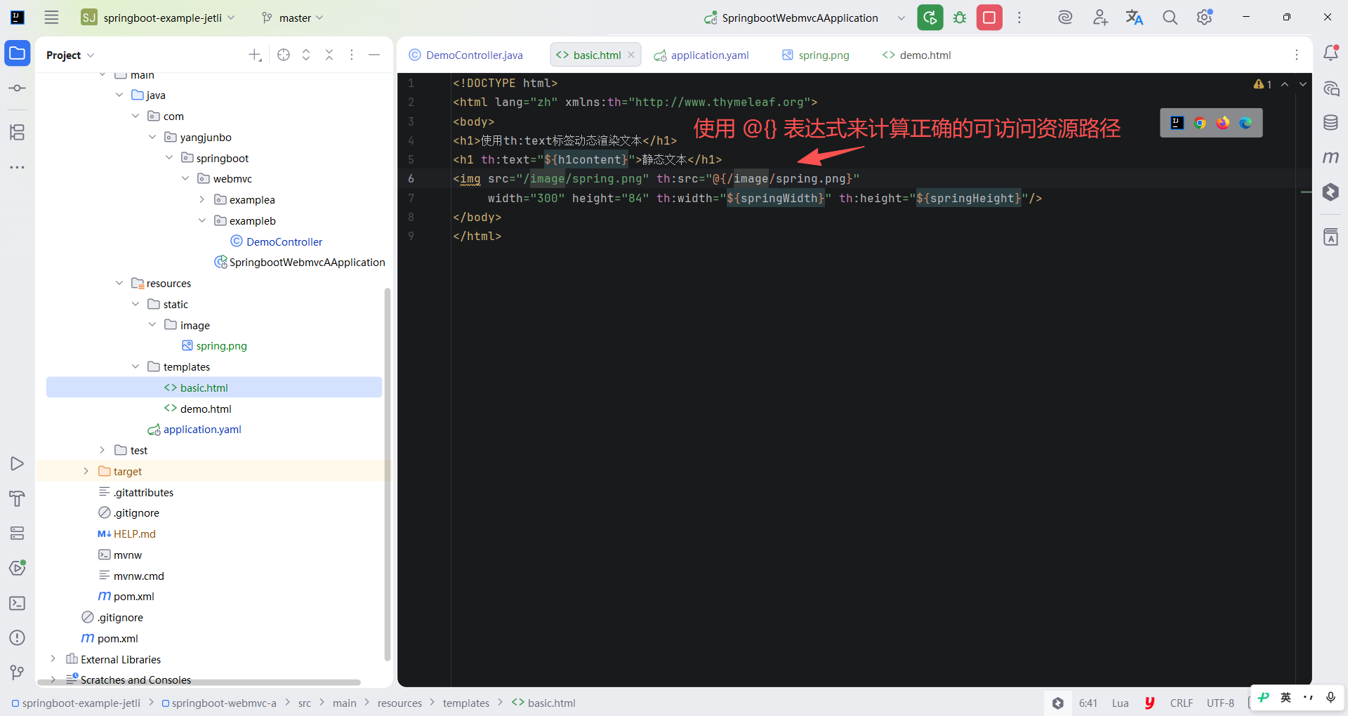Click UTF-8 encoding in status bar
Image resolution: width=1348 pixels, height=716 pixels.
(x=1220, y=703)
